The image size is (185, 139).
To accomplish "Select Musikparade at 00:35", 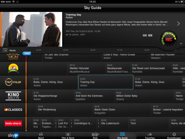I will coord(118,68).
